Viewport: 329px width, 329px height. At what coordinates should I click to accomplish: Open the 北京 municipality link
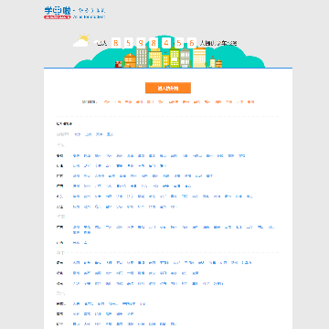pos(78,134)
